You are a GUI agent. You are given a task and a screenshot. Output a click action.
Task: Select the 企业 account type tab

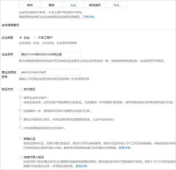pyautogui.click(x=73, y=5)
